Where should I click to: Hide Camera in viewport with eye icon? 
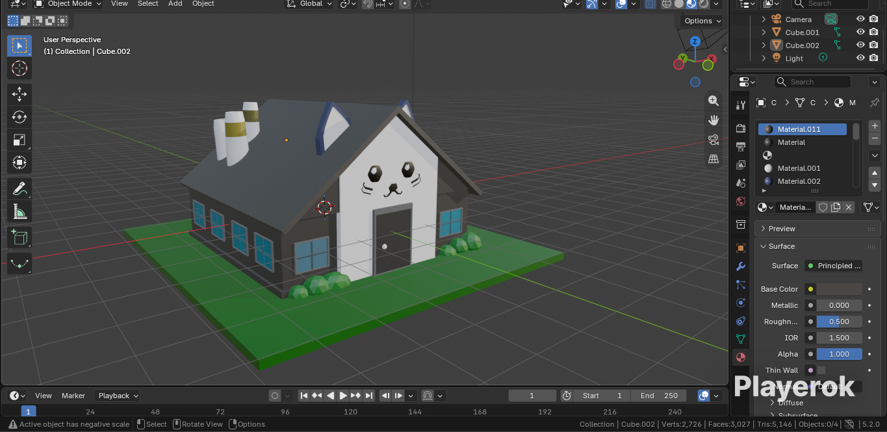pyautogui.click(x=860, y=19)
